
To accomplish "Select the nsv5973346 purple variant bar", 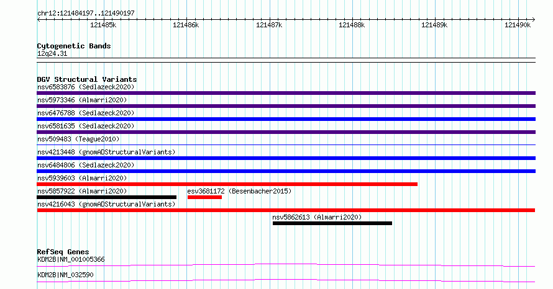I will click(286, 106).
